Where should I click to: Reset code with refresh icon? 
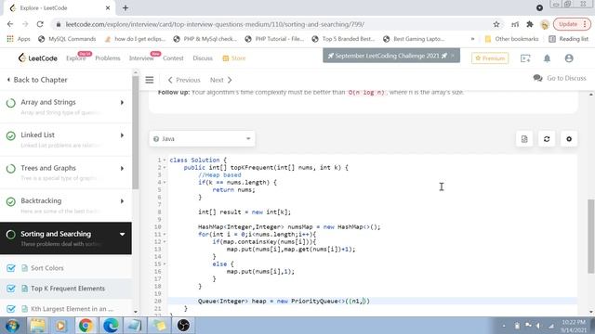coord(547,139)
